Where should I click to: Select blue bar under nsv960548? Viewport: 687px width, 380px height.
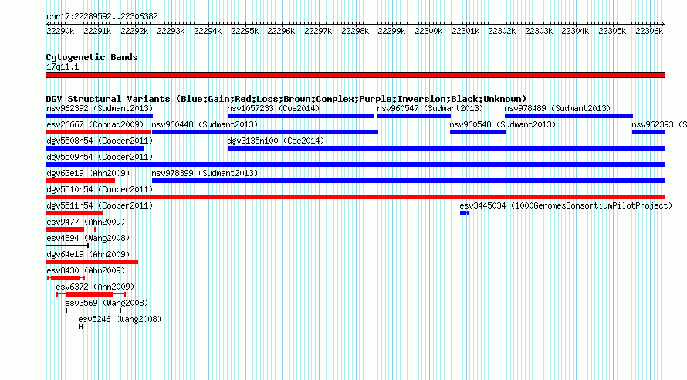(x=478, y=132)
